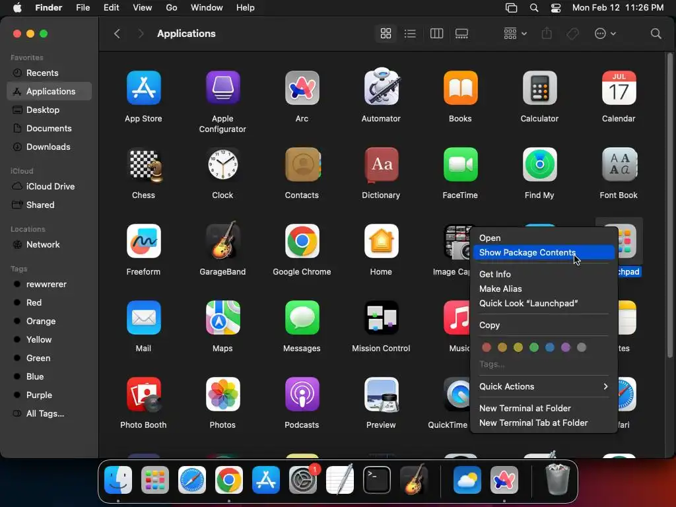Switch to icon view in toolbar

[386, 34]
